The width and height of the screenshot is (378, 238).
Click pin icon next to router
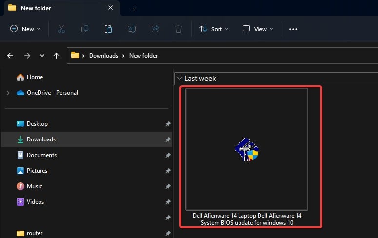(168, 233)
